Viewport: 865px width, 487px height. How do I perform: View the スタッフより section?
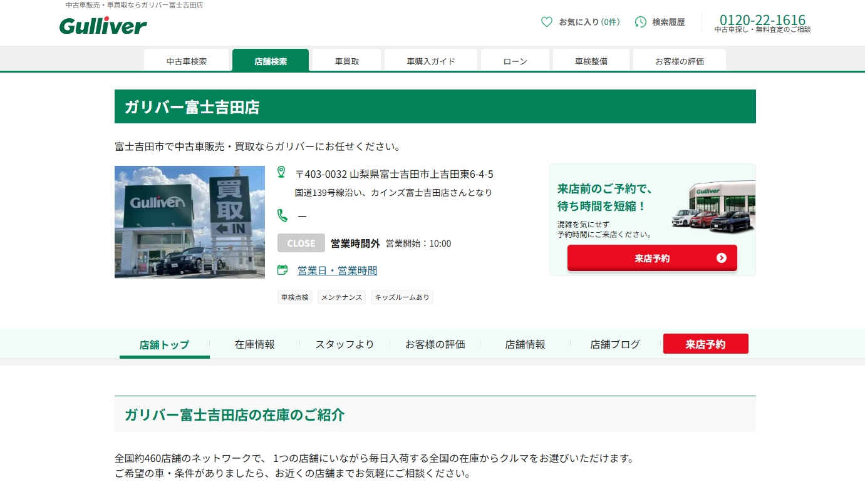point(344,344)
